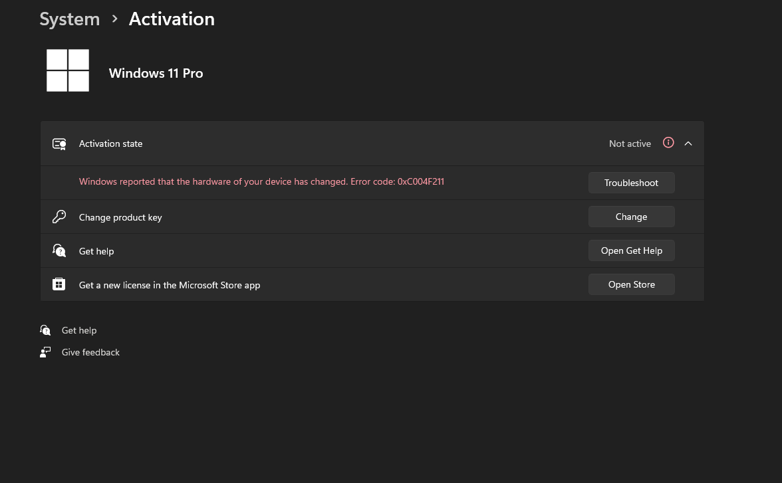Viewport: 782px width, 483px height.
Task: Click the bottom Get help icon
Action: tap(45, 330)
